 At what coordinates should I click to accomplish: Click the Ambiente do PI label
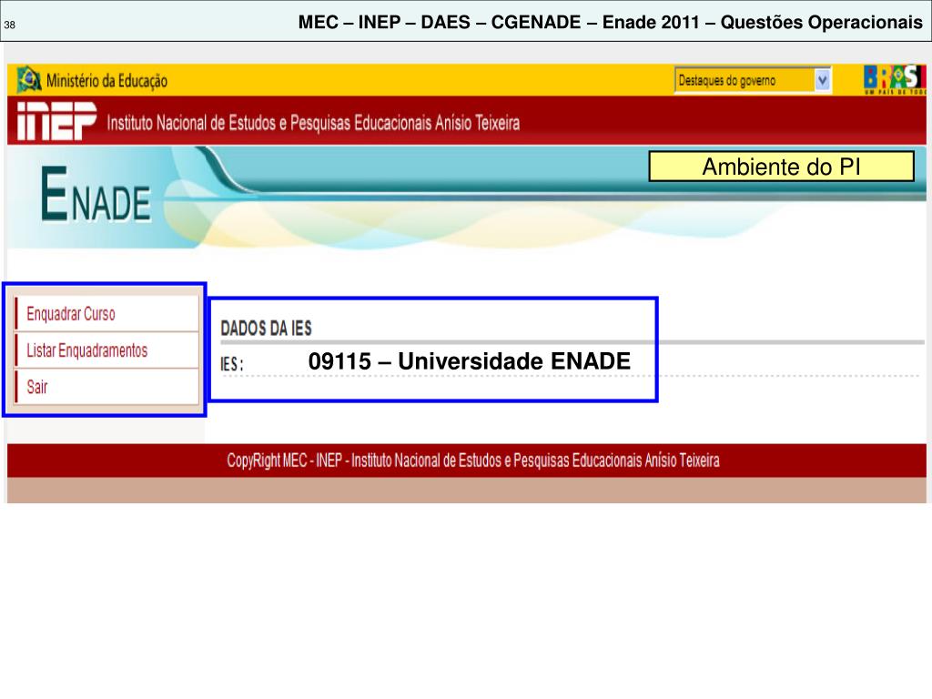pyautogui.click(x=781, y=167)
